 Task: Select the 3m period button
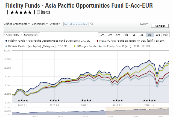pyautogui.click(x=110, y=35)
